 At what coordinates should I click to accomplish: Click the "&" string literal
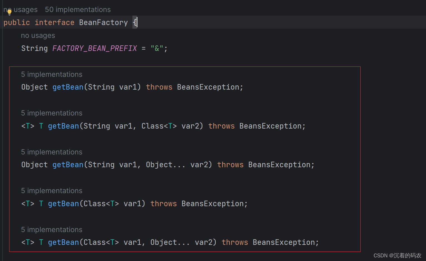tap(157, 48)
